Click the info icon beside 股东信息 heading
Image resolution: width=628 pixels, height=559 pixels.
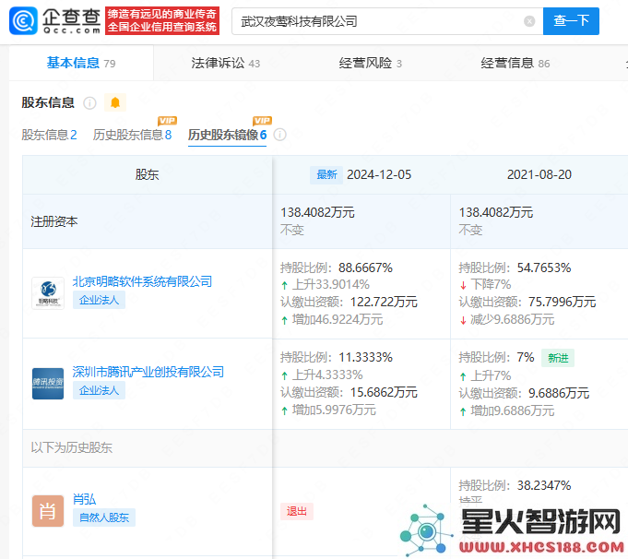tap(89, 103)
